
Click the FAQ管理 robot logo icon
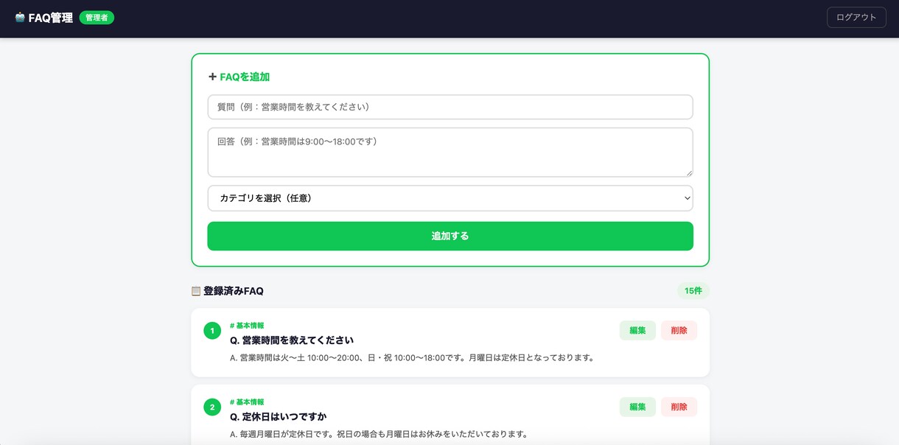point(20,18)
